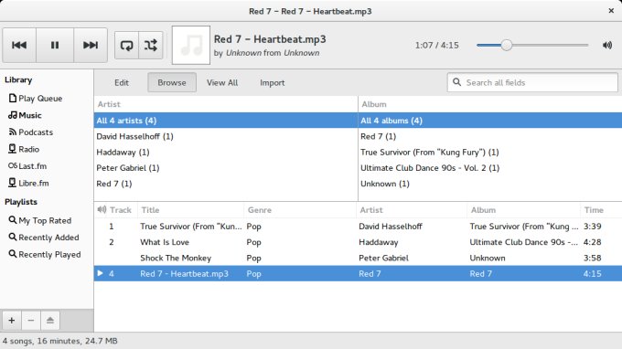Sort track list by Artist header
Viewport: 622px width, 349px height.
412,210
